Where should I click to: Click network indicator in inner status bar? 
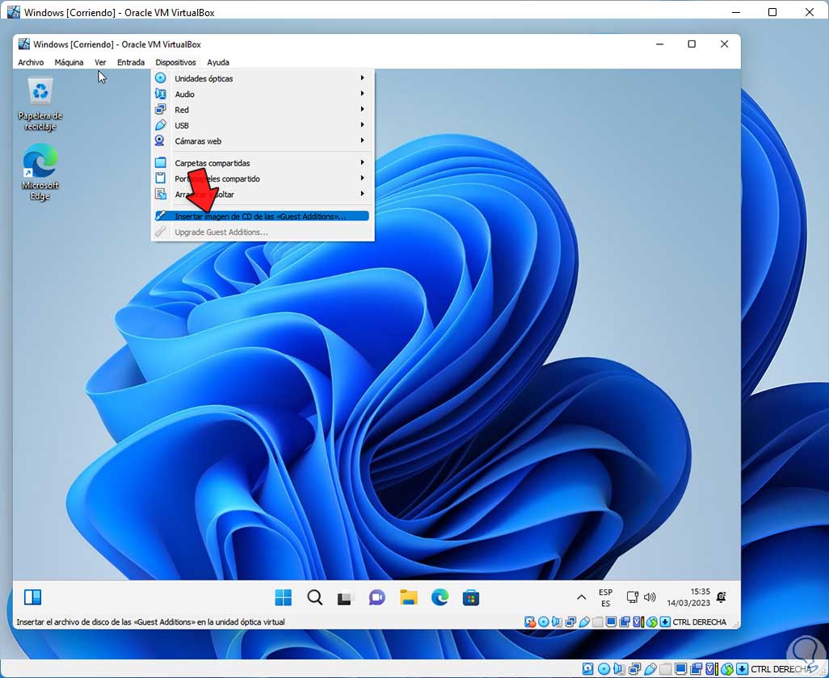click(570, 622)
